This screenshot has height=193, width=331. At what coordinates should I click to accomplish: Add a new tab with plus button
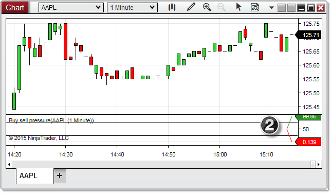[60, 176]
